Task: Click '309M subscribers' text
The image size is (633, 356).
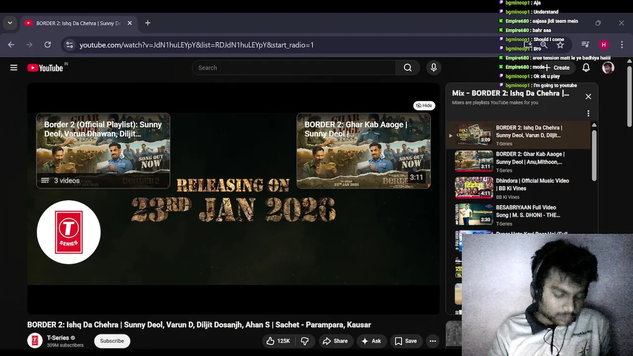Action: point(65,345)
